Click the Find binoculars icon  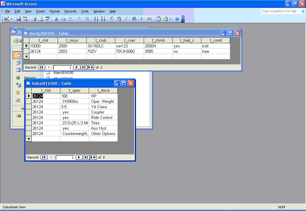(134, 19)
